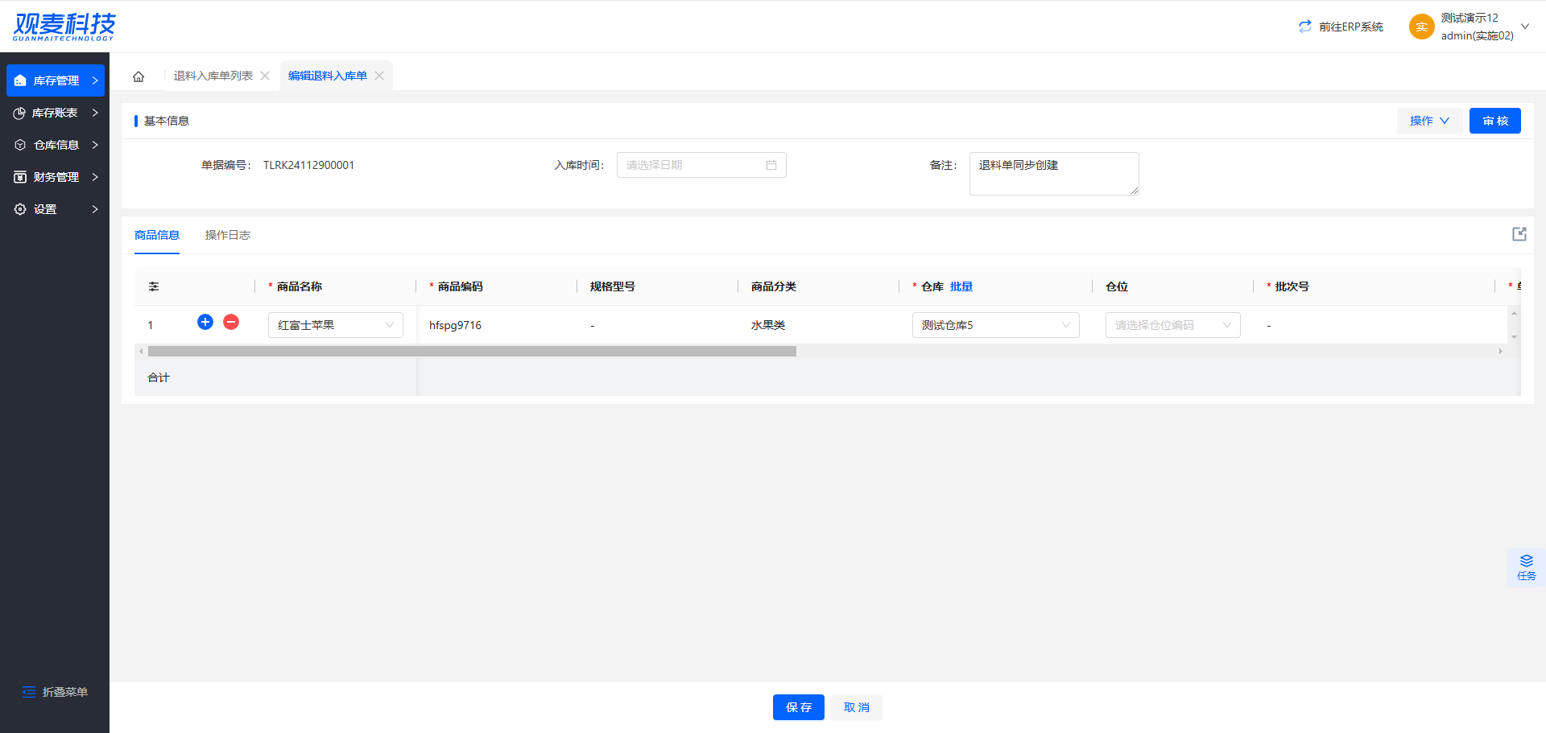Click the 审核 button
The height and width of the screenshot is (733, 1546).
tap(1494, 121)
